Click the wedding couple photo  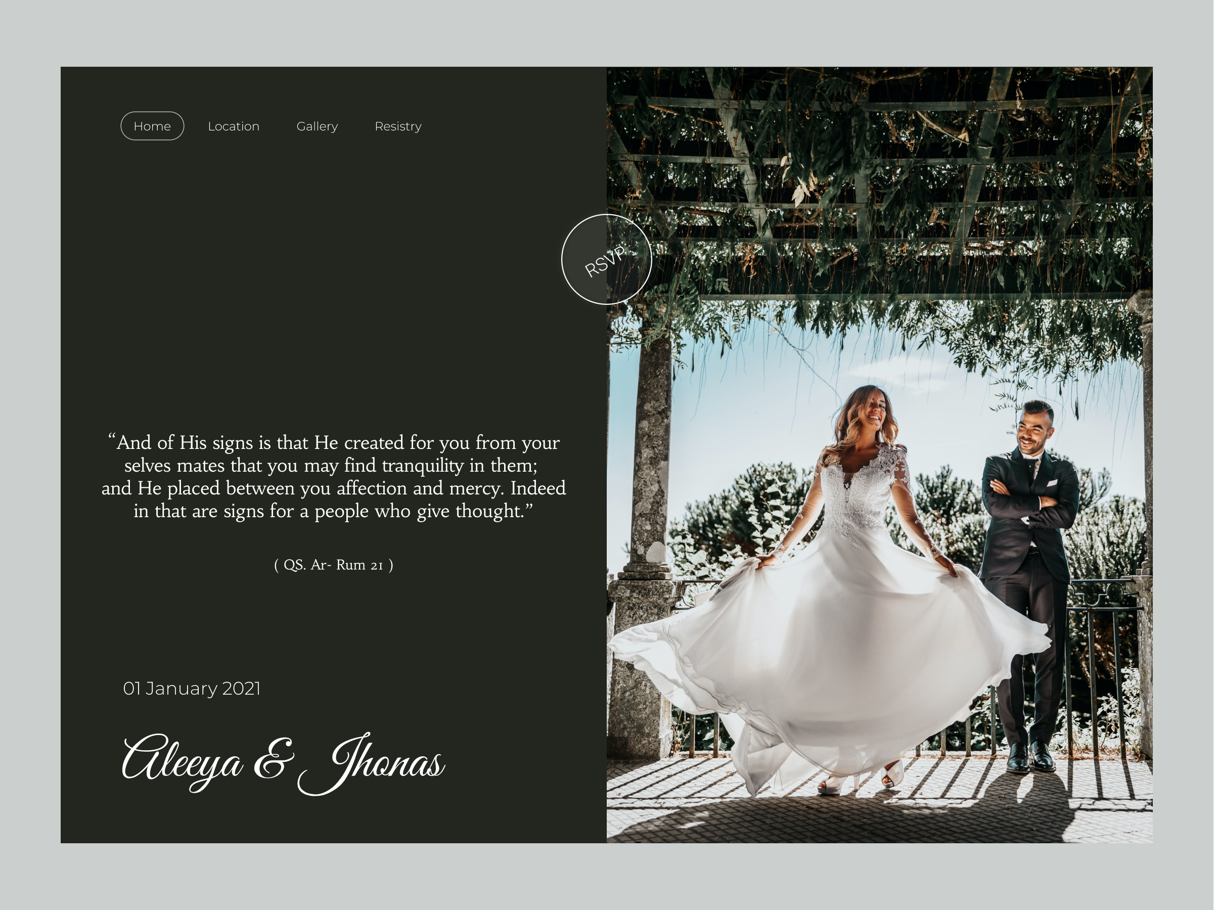click(879, 455)
